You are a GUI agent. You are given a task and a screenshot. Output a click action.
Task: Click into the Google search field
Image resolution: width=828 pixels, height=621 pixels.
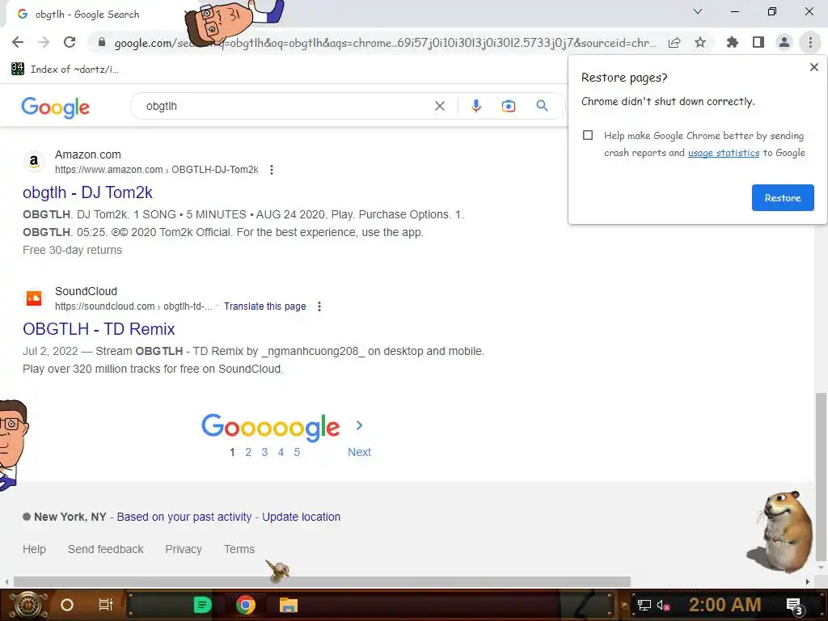click(x=285, y=106)
